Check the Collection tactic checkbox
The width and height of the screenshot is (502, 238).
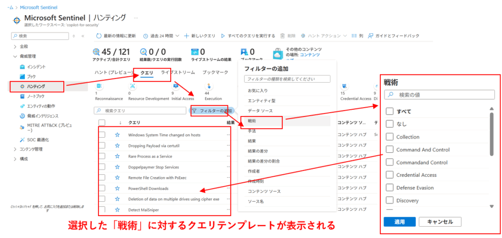(389, 137)
